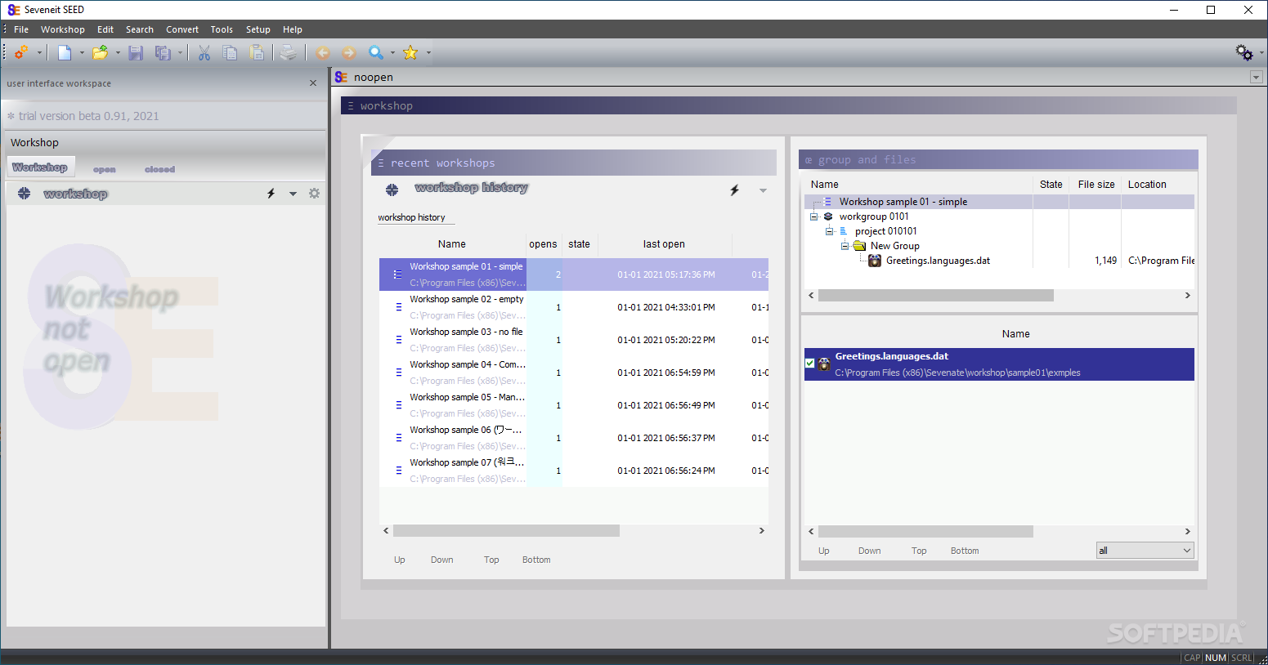Click 'Bottom' under group and files list

click(965, 551)
